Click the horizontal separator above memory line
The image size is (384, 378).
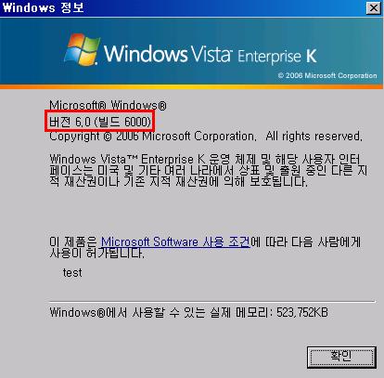tap(212, 301)
